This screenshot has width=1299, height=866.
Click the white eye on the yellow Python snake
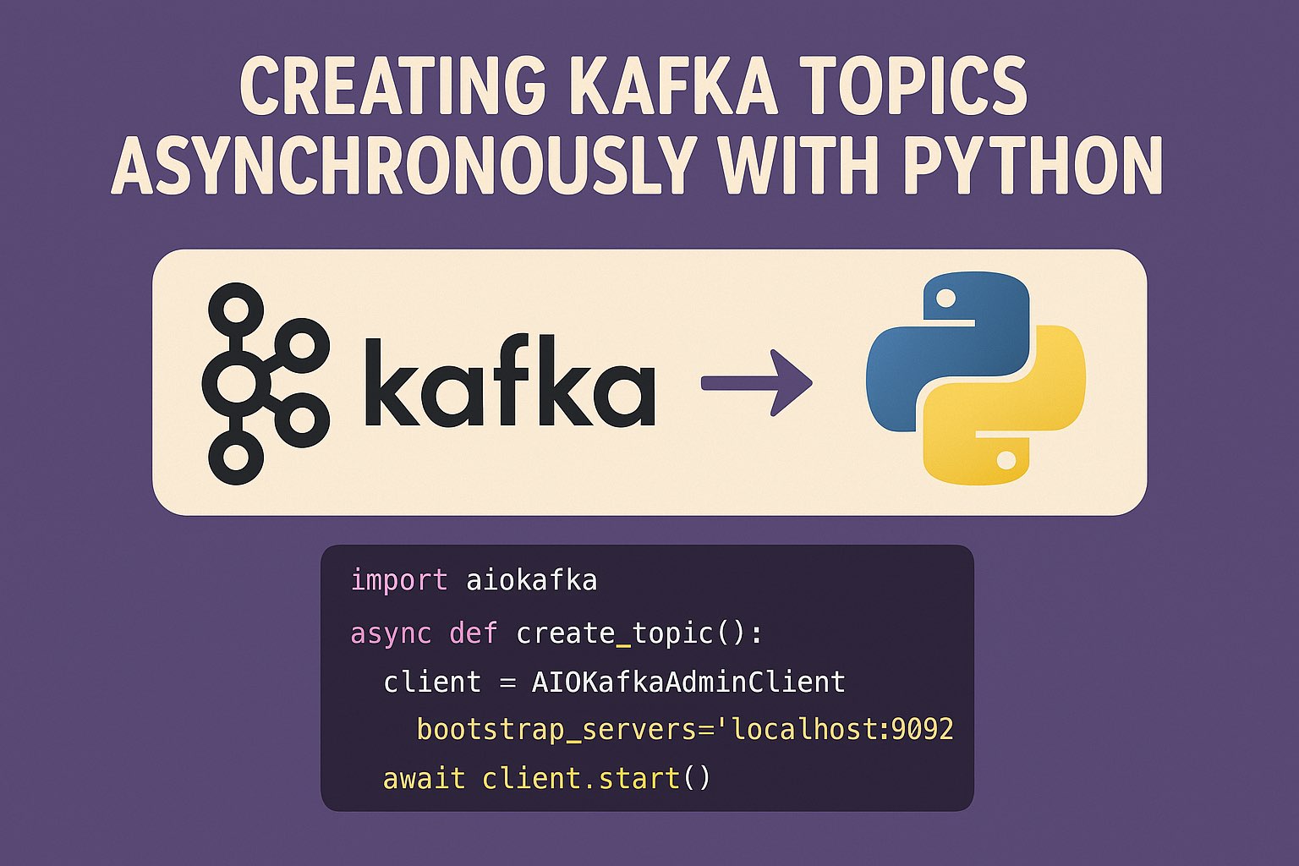(1006, 460)
